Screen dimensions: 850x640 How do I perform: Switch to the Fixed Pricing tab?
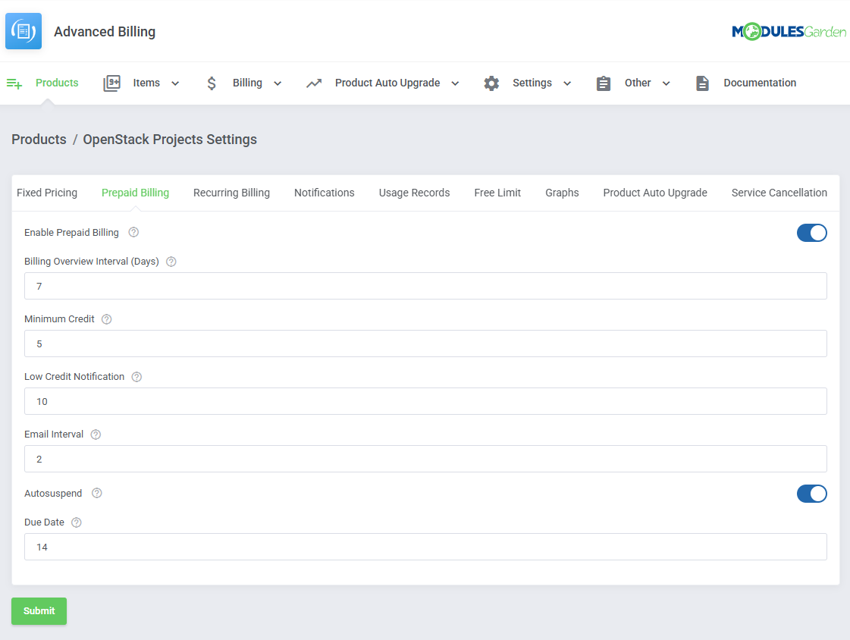(x=46, y=193)
